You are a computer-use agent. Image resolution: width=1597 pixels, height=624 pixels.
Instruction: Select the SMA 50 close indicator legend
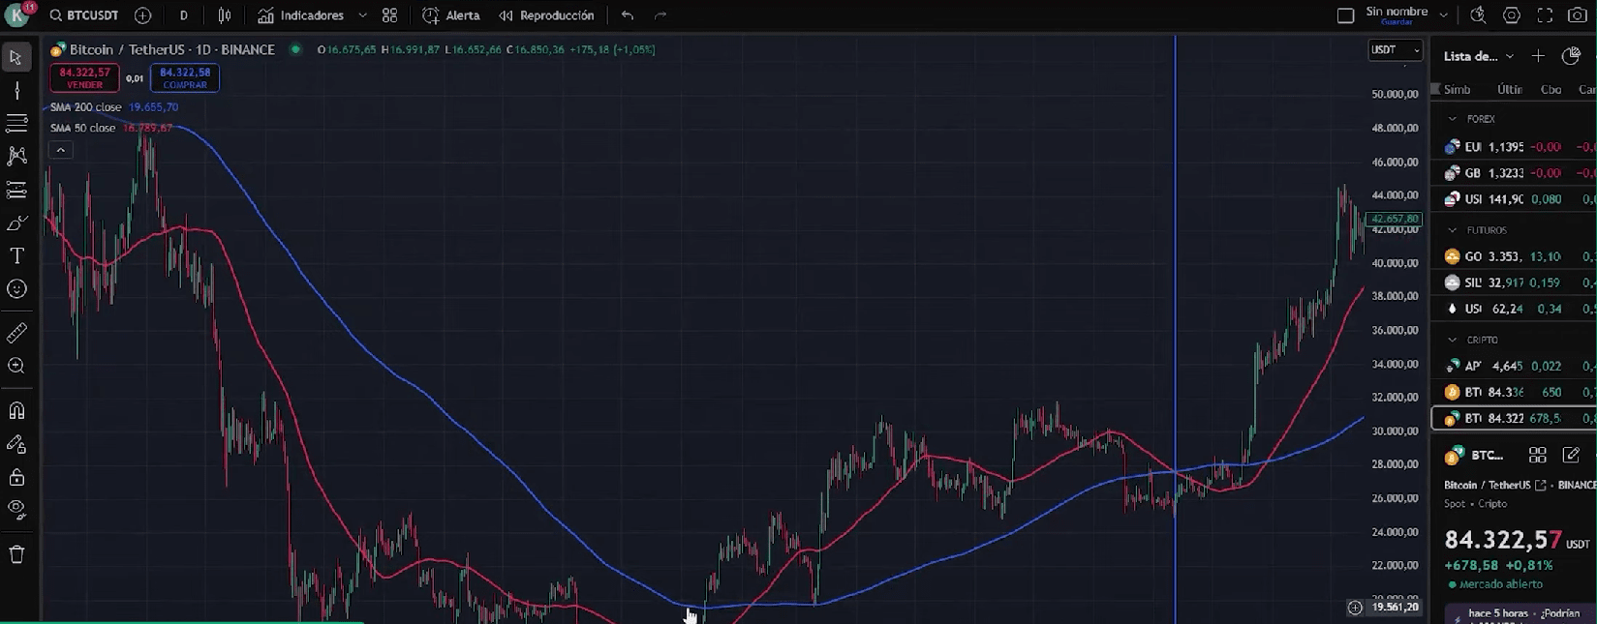[82, 128]
